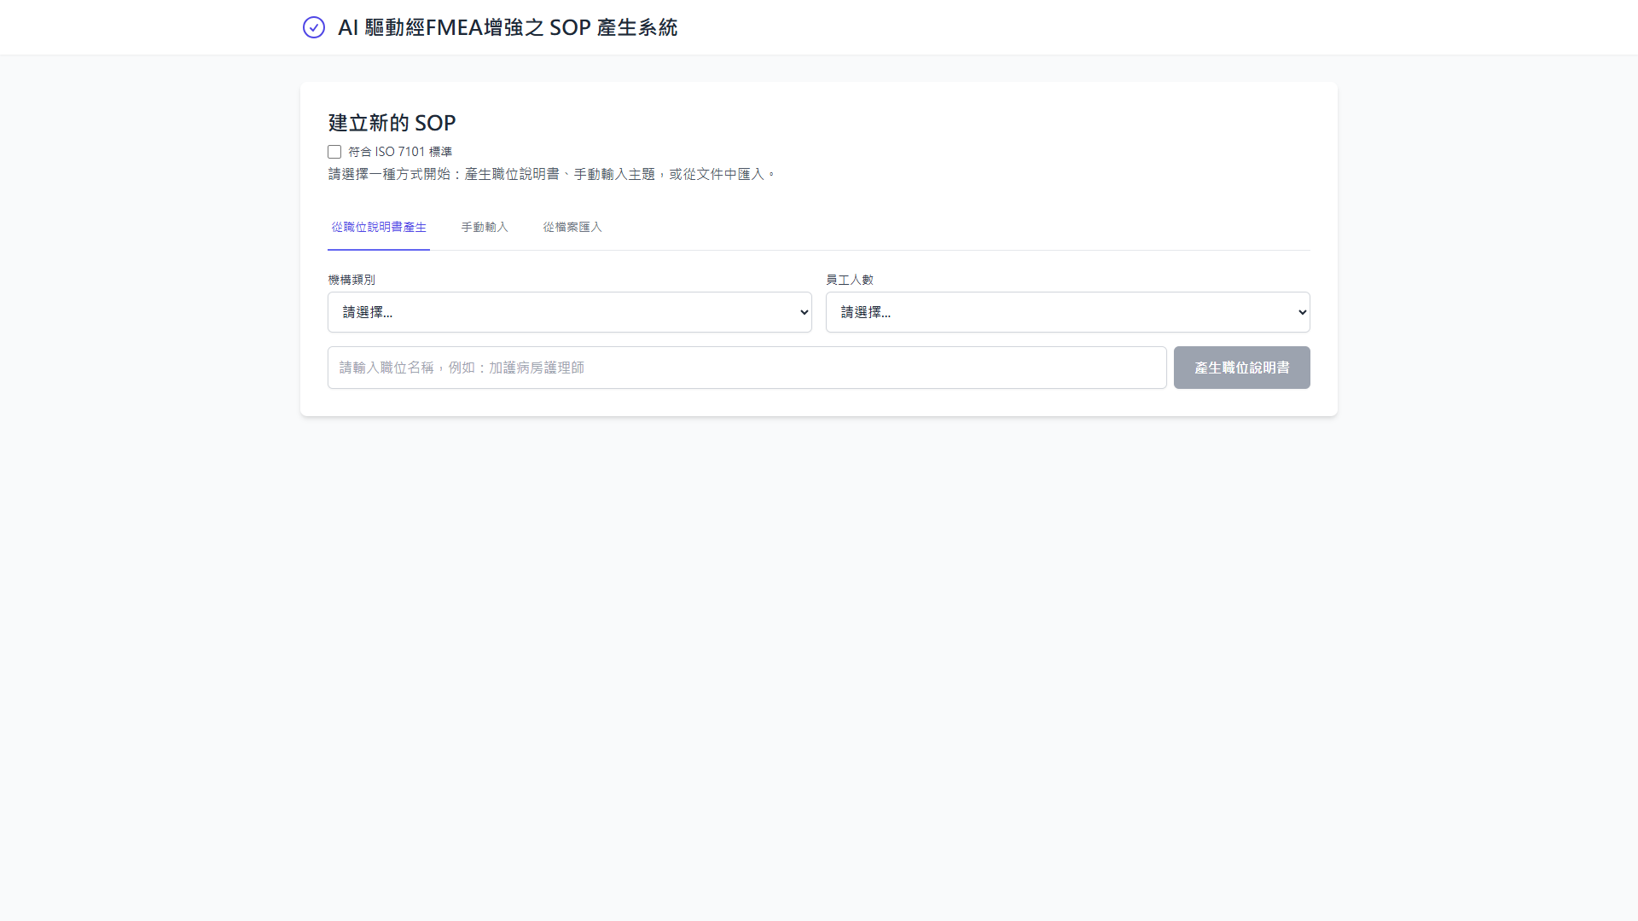
Task: Click the 員工人數 label
Action: (x=850, y=280)
